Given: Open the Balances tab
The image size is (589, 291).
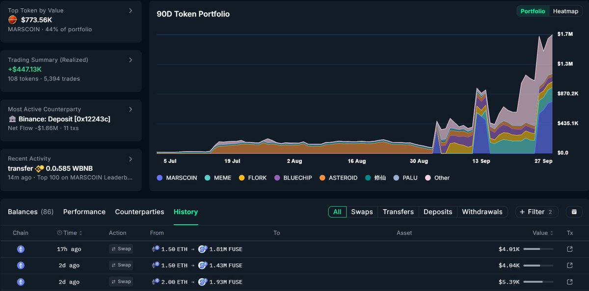Looking at the screenshot, I should [x=30, y=212].
